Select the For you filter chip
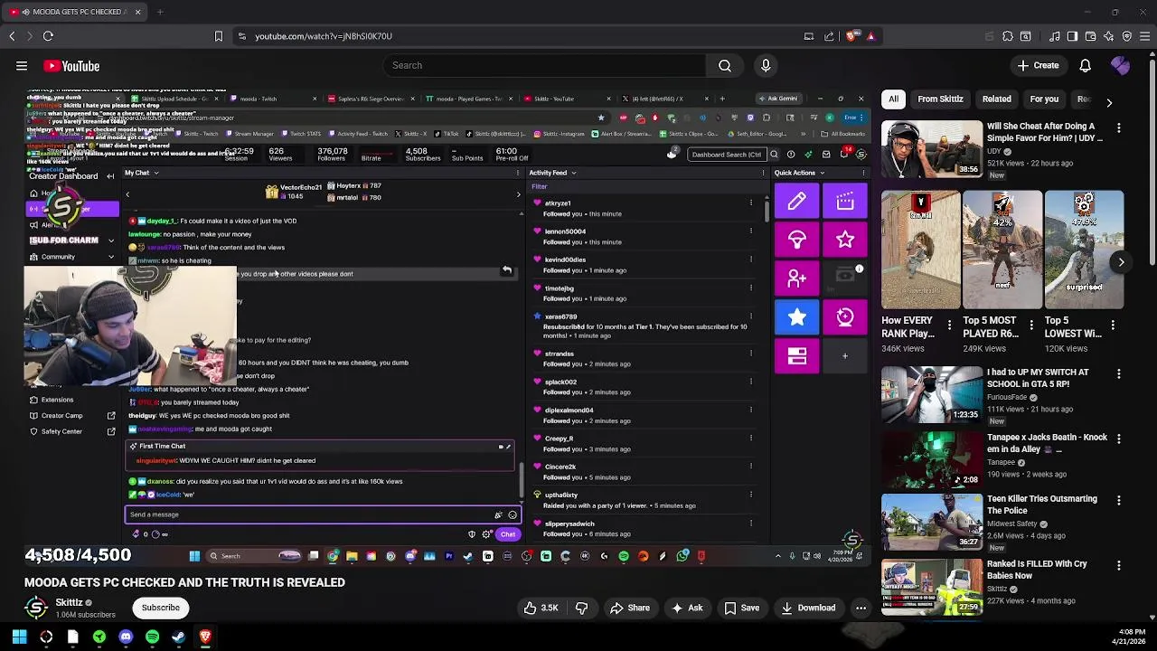Image resolution: width=1157 pixels, height=651 pixels. [x=1044, y=99]
